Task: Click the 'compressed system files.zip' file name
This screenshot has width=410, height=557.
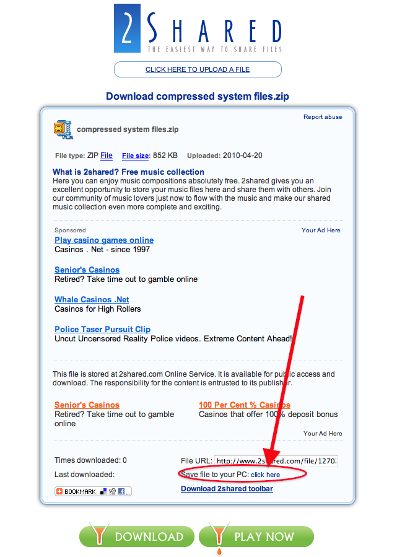Action: coord(128,129)
